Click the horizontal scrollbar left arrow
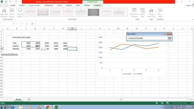The image size is (194, 109). point(121,100)
